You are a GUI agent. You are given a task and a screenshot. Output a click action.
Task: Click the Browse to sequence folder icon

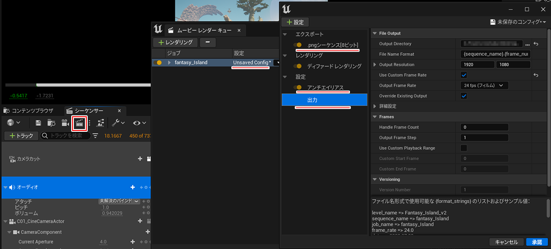pyautogui.click(x=51, y=123)
